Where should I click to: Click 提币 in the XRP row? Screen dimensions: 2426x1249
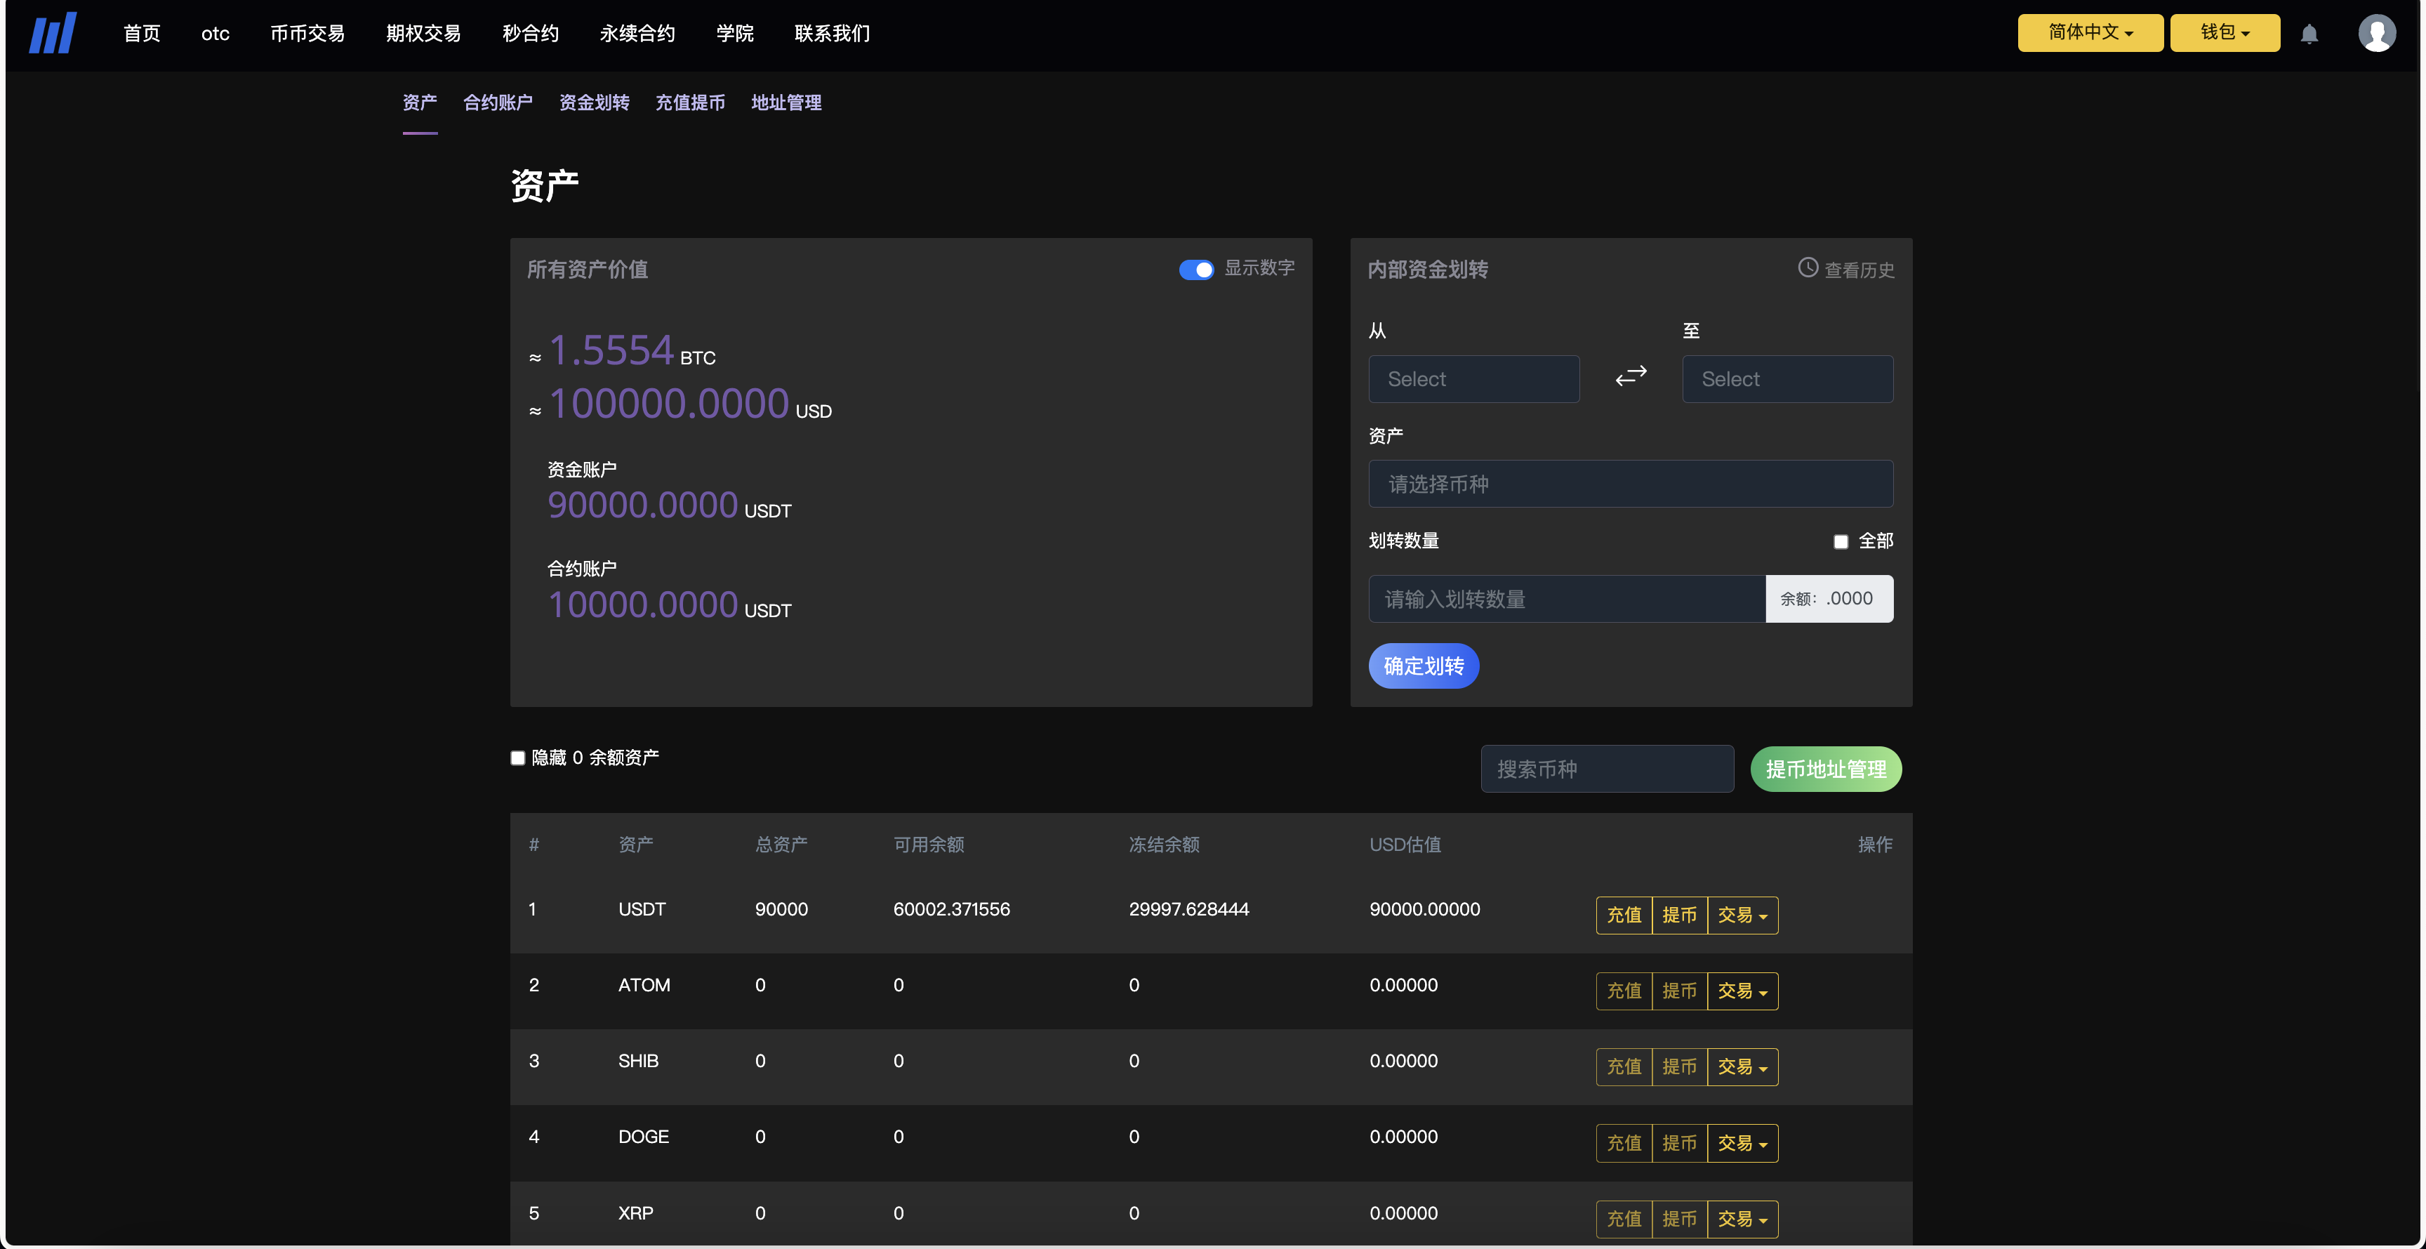(1679, 1219)
